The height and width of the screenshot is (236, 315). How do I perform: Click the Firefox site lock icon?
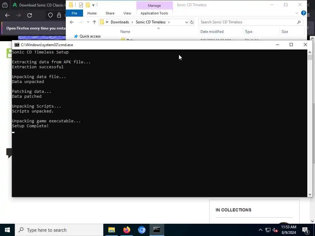pyautogui.click(x=59, y=15)
